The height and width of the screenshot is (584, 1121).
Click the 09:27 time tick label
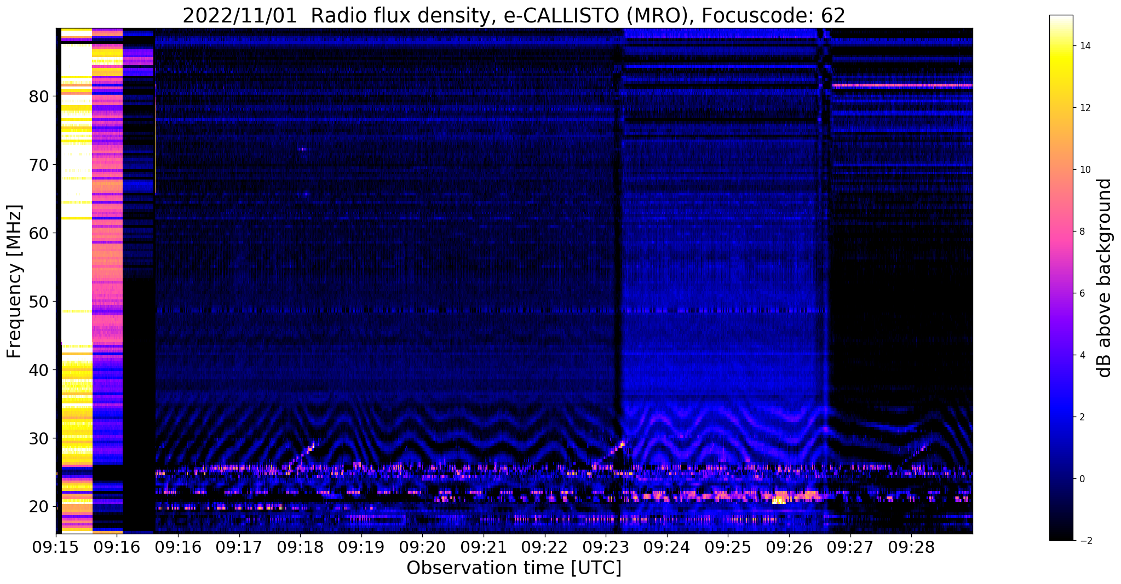click(x=850, y=547)
